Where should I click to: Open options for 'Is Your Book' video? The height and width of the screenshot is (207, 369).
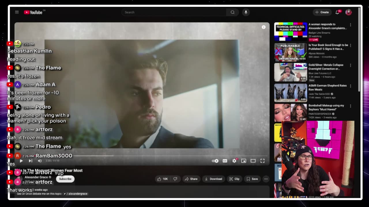point(351,45)
